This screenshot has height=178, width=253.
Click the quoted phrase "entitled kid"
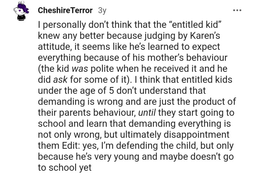[194, 25]
